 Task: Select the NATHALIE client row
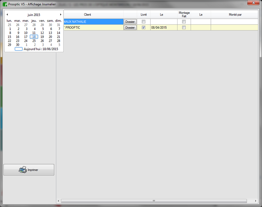tap(94, 22)
